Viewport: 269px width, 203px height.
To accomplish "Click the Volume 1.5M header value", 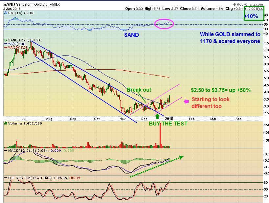I will [x=212, y=9].
